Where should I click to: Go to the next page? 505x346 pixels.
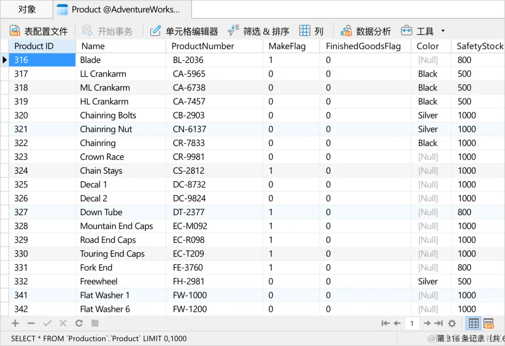(x=427, y=323)
